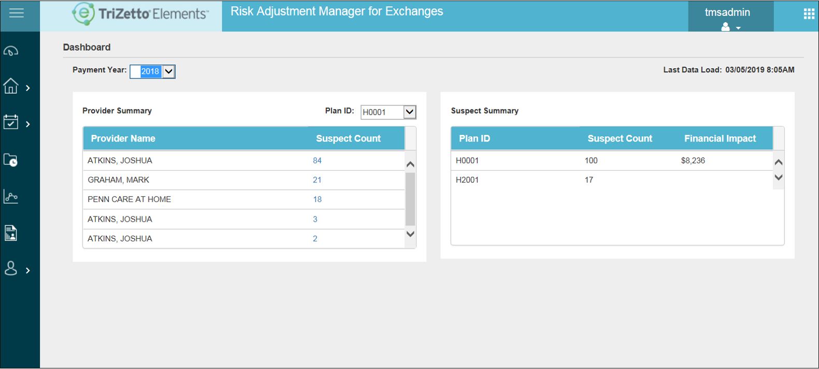
Task: Click suspect count 100 for H0001
Action: click(591, 161)
